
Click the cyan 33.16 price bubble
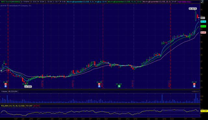coord(203,21)
